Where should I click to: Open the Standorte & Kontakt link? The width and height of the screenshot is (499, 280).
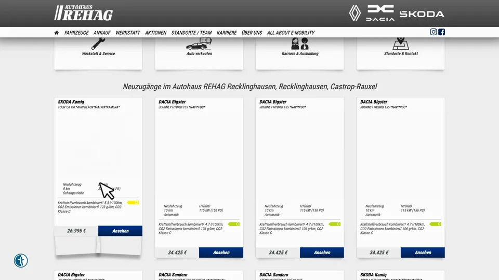(x=401, y=53)
